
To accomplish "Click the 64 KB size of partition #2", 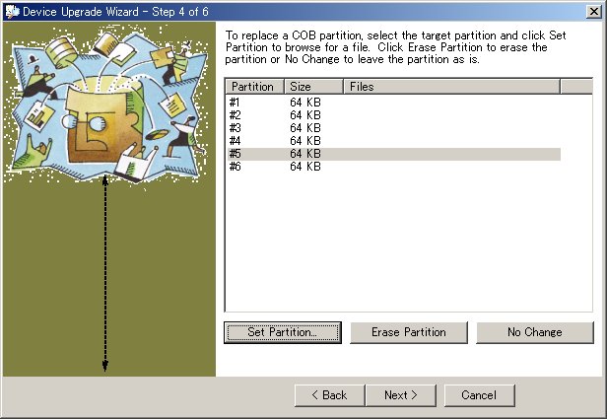I will (305, 115).
